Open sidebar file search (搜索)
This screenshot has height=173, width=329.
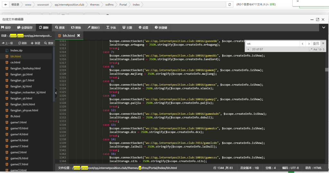click(x=49, y=43)
